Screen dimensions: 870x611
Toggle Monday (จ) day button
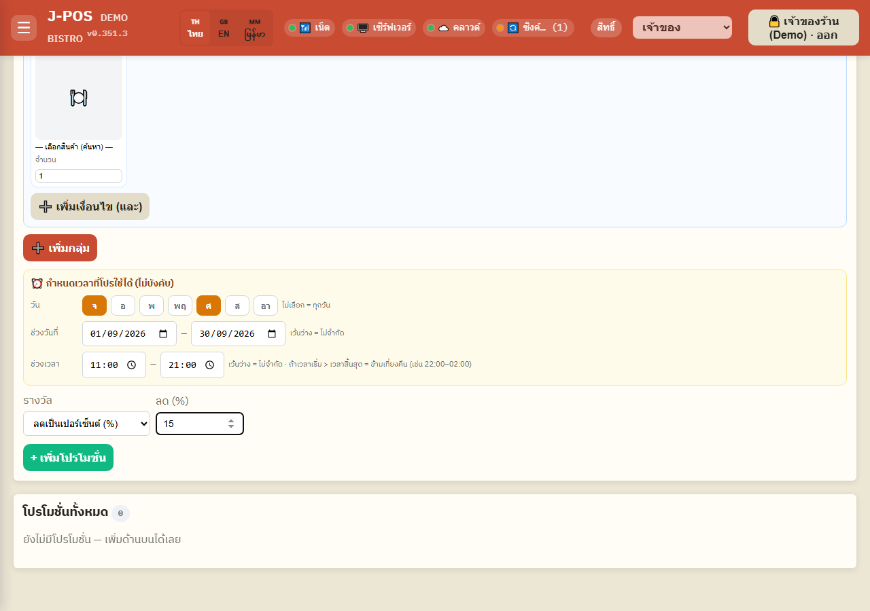pyautogui.click(x=94, y=305)
